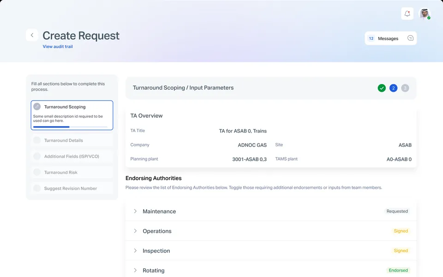
Task: Open the notifications bell
Action: point(407,13)
